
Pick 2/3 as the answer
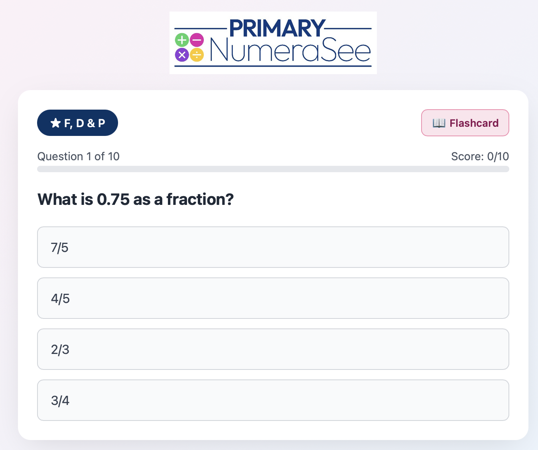[273, 349]
